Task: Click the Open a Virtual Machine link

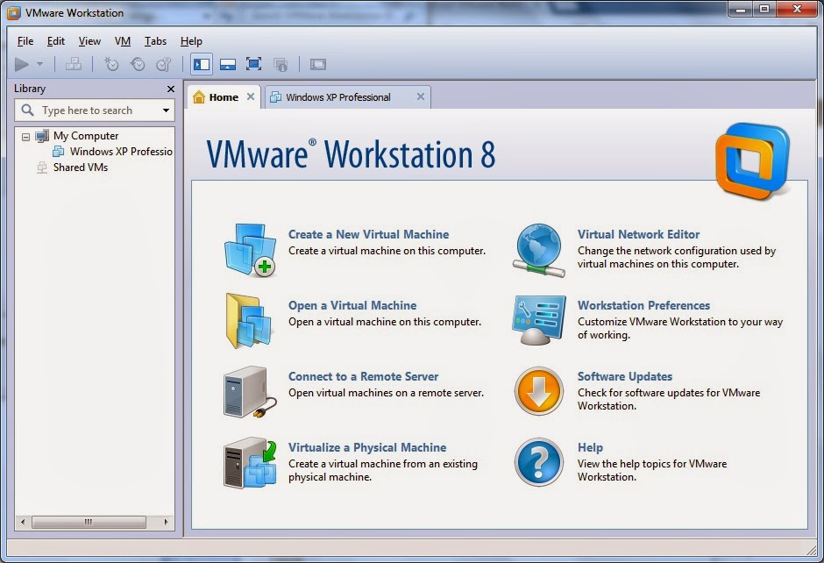Action: click(352, 305)
